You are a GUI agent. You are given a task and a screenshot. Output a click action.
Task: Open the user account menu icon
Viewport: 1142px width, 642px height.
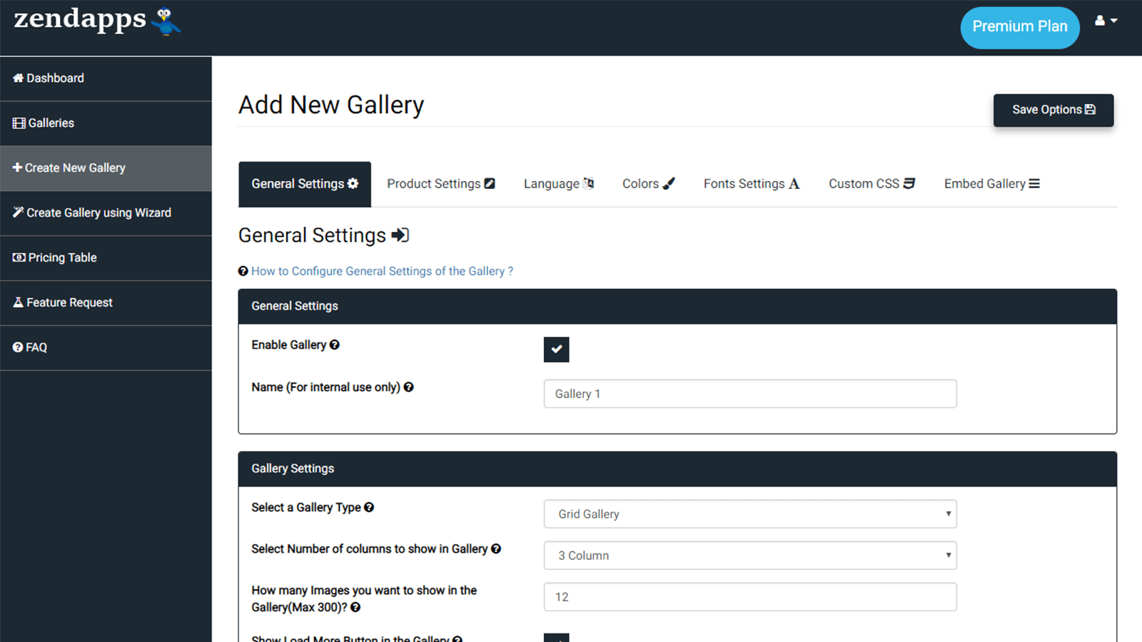(1106, 21)
